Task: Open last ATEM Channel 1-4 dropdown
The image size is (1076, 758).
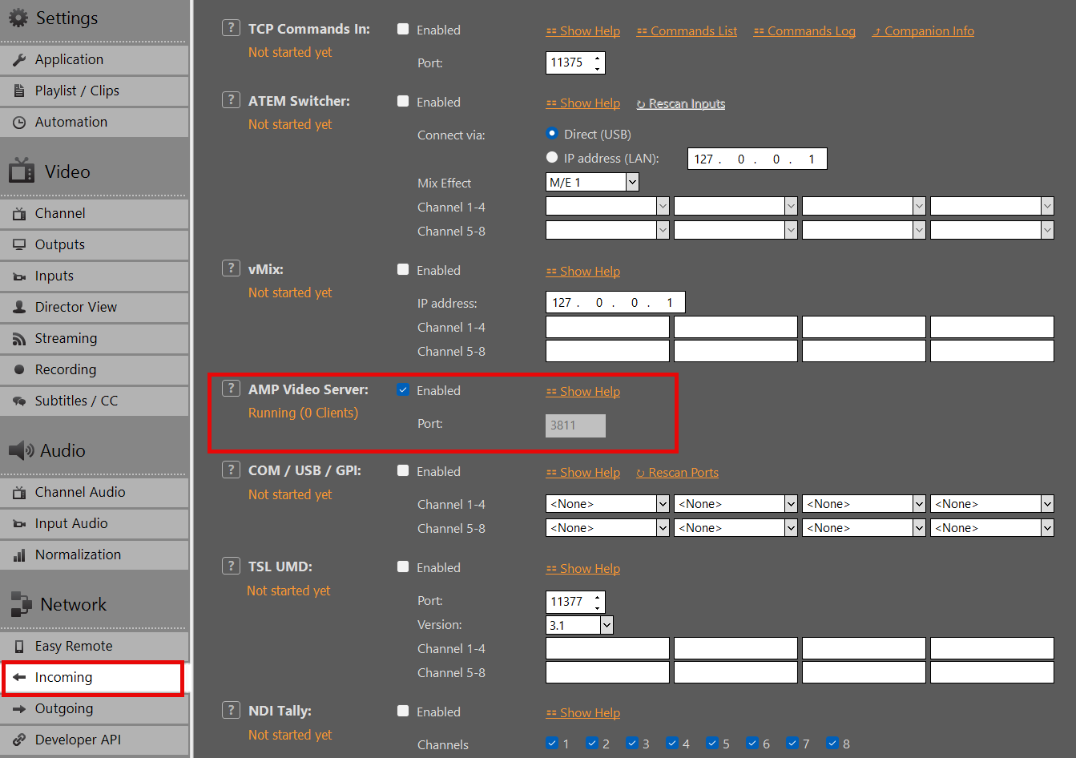Action: click(992, 206)
